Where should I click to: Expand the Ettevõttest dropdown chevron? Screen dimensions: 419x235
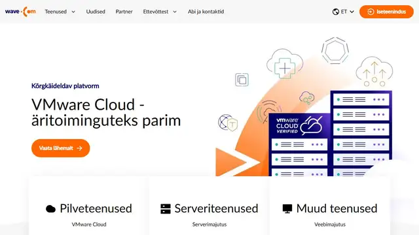click(x=175, y=12)
